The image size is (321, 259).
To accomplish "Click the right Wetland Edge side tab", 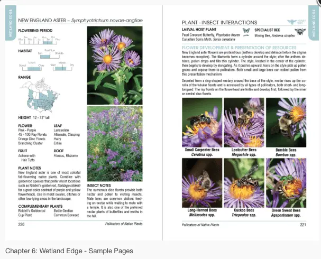I will click(314, 23).
